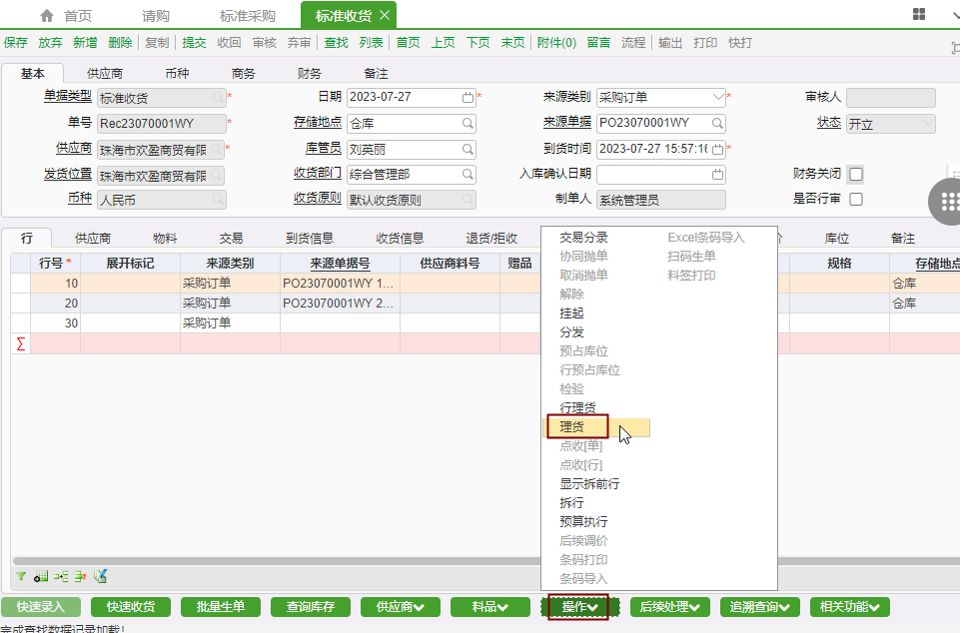
Task: Click the 收货部门 input field
Action: pyautogui.click(x=404, y=175)
